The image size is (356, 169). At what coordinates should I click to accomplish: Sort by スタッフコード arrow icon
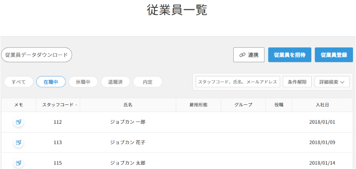[76, 105]
